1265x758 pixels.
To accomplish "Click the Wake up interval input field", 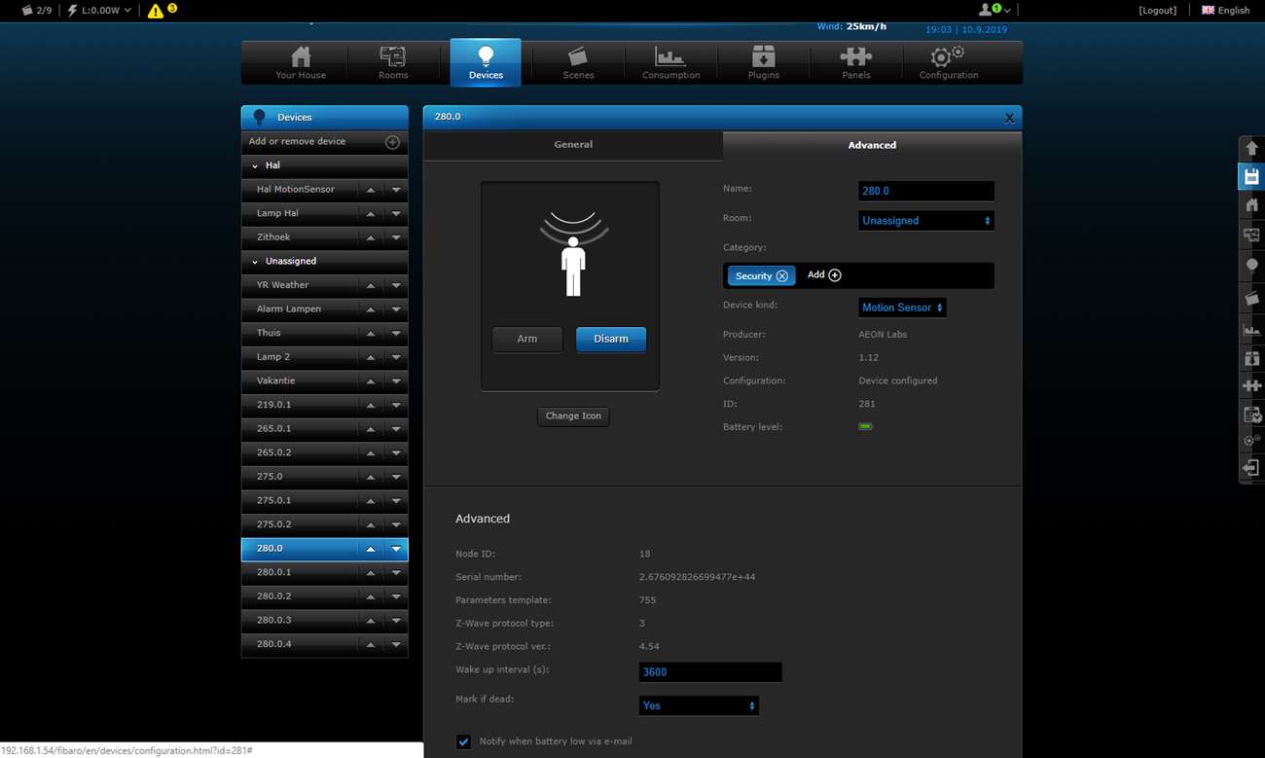I will pyautogui.click(x=709, y=672).
